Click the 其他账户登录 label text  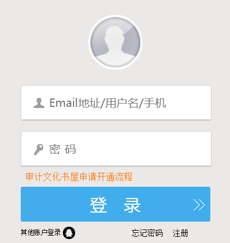[41, 232]
